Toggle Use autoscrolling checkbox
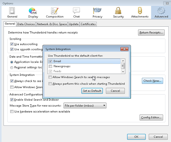Viewport: 171px width, 142px height. point(12,44)
